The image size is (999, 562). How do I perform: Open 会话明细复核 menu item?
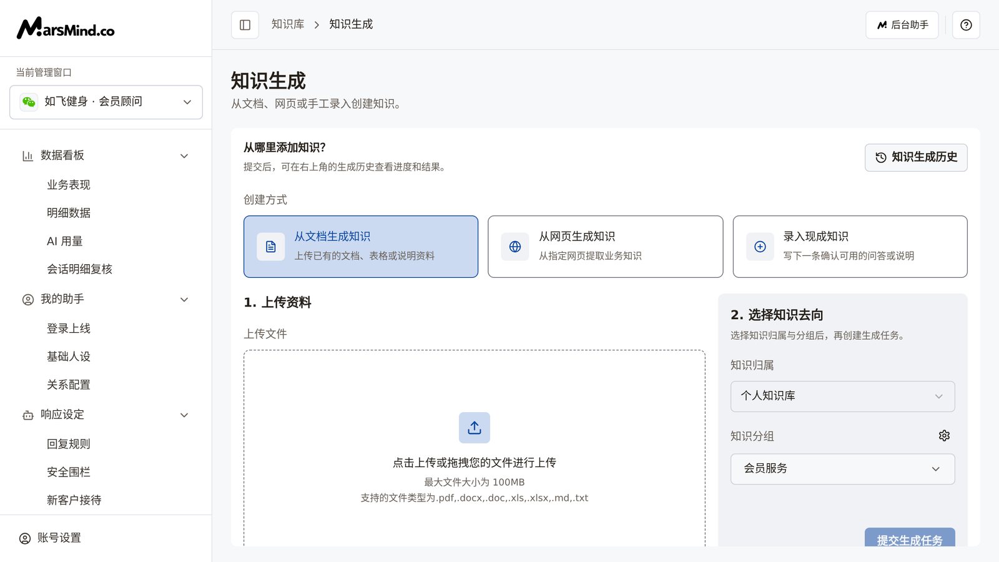click(x=80, y=269)
